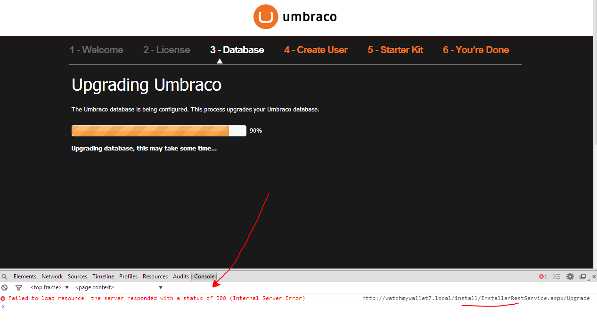Go to step 5 - Starter Kit
Viewport: 597px width, 332px height.
pyautogui.click(x=395, y=50)
